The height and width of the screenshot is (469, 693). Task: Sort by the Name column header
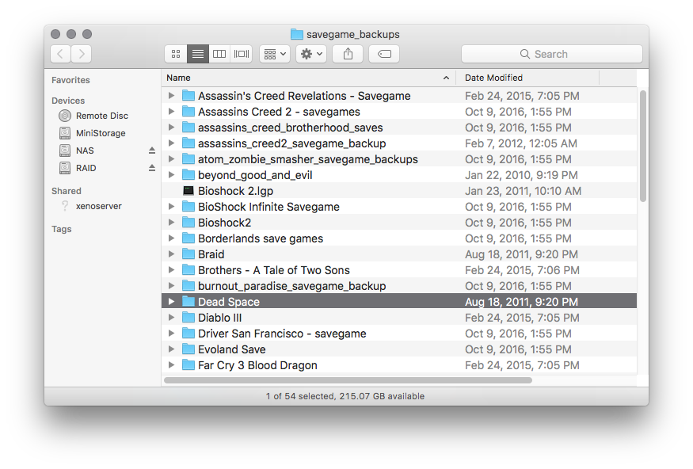(x=301, y=78)
